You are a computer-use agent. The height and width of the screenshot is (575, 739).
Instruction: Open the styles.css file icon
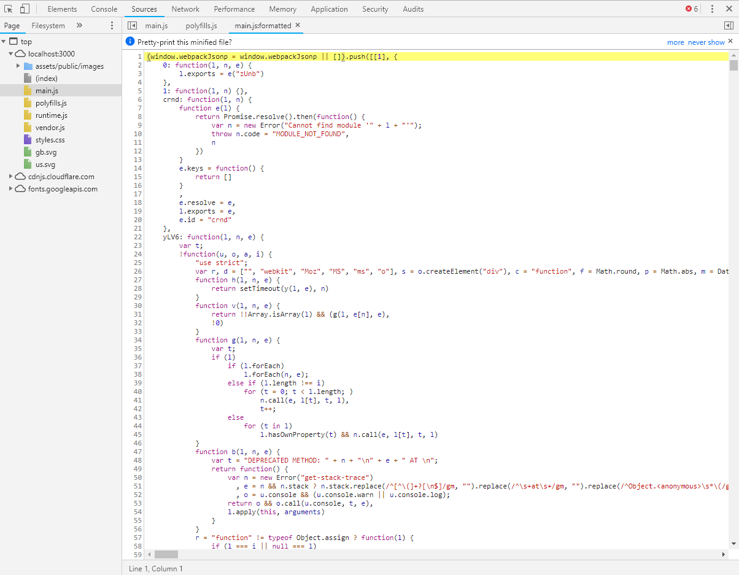point(28,140)
